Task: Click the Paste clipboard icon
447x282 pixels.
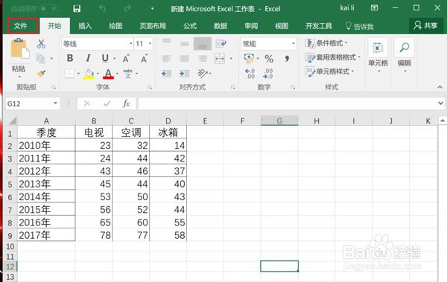Action: click(x=19, y=48)
